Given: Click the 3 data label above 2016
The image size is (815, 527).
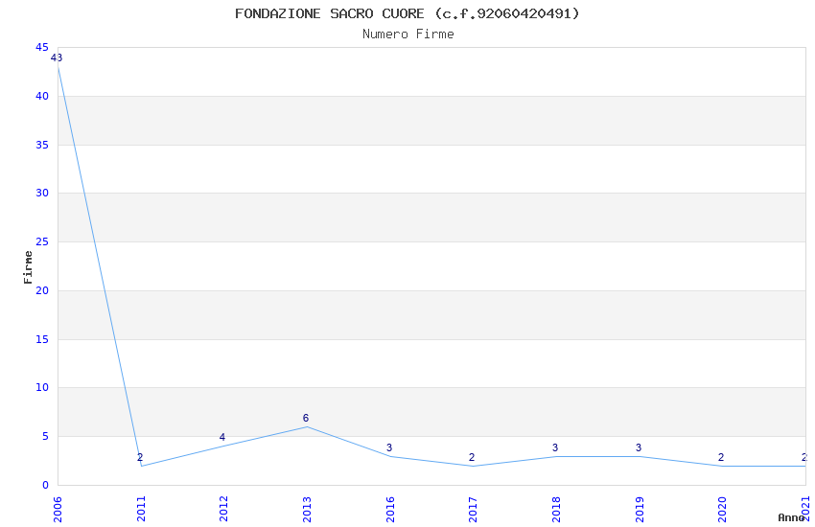Looking at the screenshot, I should [x=389, y=447].
